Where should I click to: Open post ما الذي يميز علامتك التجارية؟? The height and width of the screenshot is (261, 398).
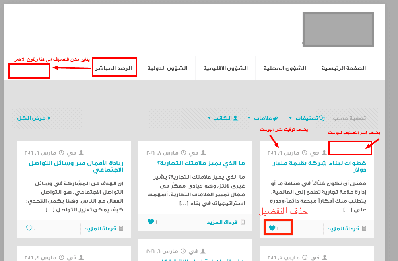point(201,163)
